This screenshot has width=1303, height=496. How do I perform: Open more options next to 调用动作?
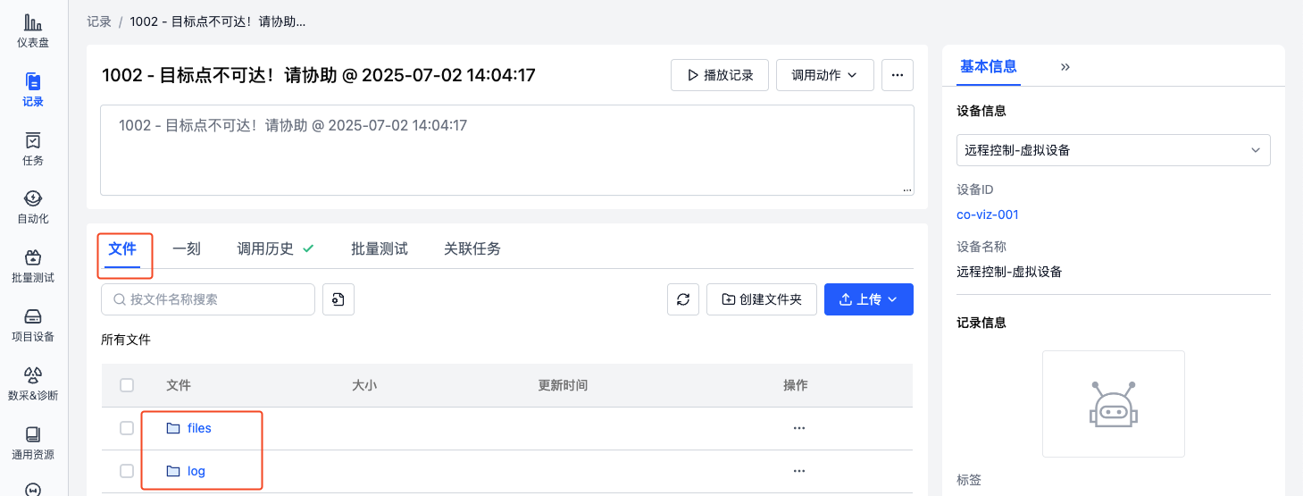(898, 75)
